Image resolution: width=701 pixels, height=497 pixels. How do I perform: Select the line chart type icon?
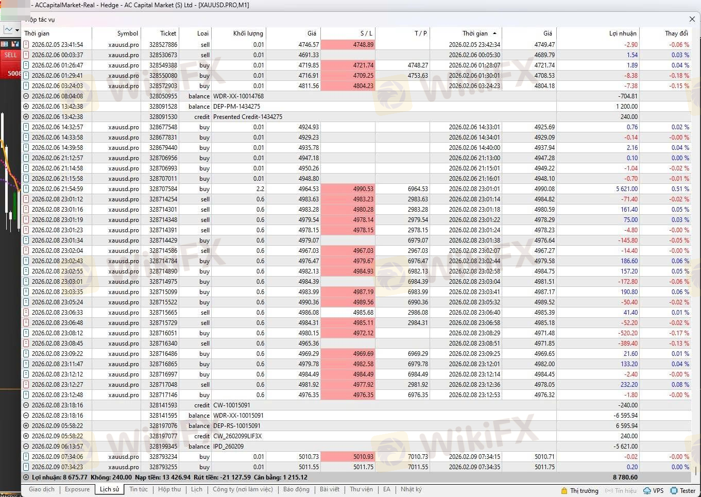[8, 30]
